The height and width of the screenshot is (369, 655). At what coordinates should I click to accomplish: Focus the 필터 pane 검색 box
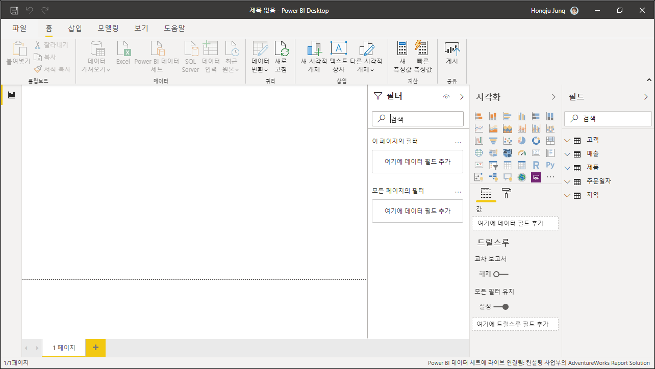point(417,119)
